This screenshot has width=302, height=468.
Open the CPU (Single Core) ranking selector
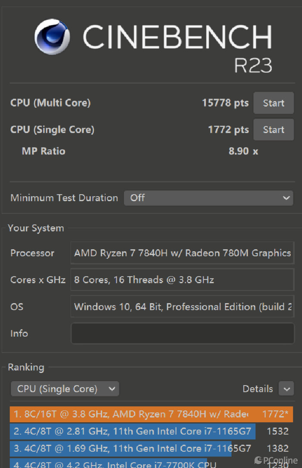tap(65, 389)
